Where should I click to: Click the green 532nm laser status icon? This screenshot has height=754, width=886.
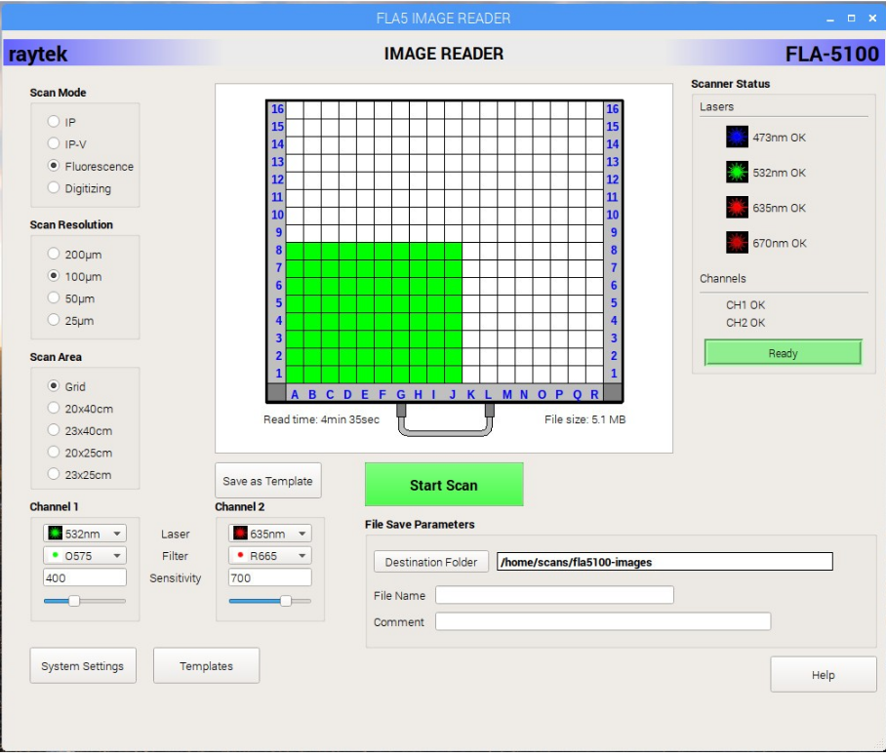coord(737,173)
